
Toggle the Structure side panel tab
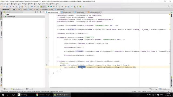1,25
